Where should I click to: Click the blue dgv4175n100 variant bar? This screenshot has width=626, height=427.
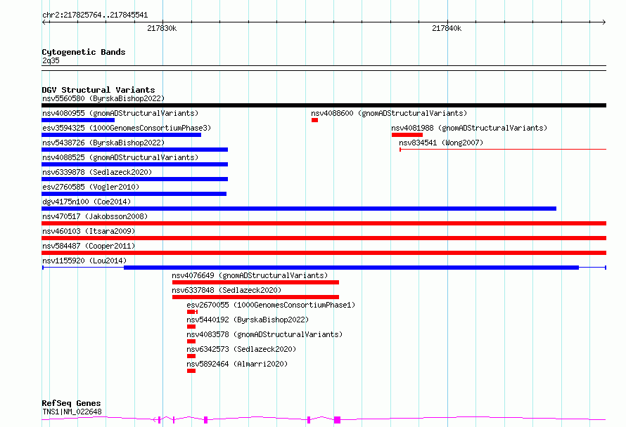point(299,209)
